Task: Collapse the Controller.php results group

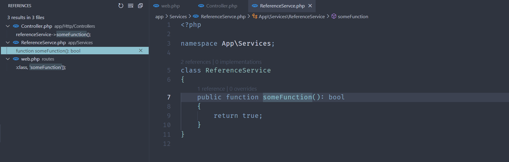Action: [x=8, y=26]
